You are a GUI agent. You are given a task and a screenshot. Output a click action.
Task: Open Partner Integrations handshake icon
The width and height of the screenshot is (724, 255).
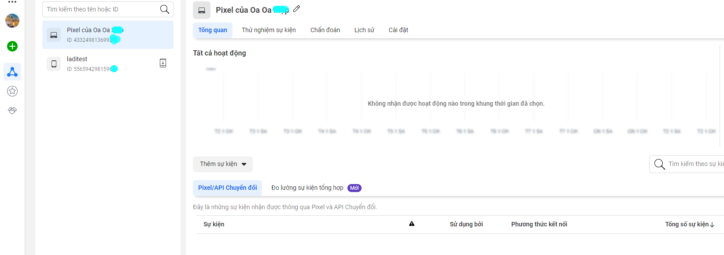[x=12, y=110]
